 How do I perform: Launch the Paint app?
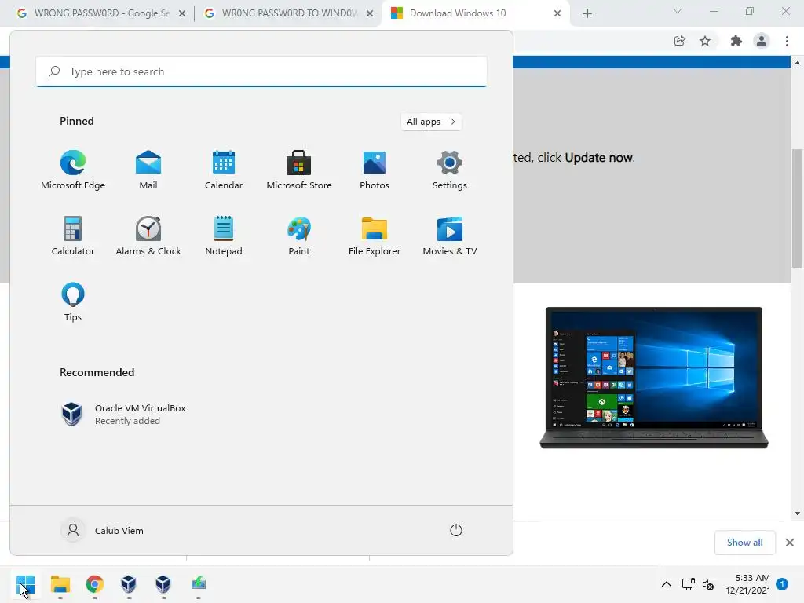point(299,236)
